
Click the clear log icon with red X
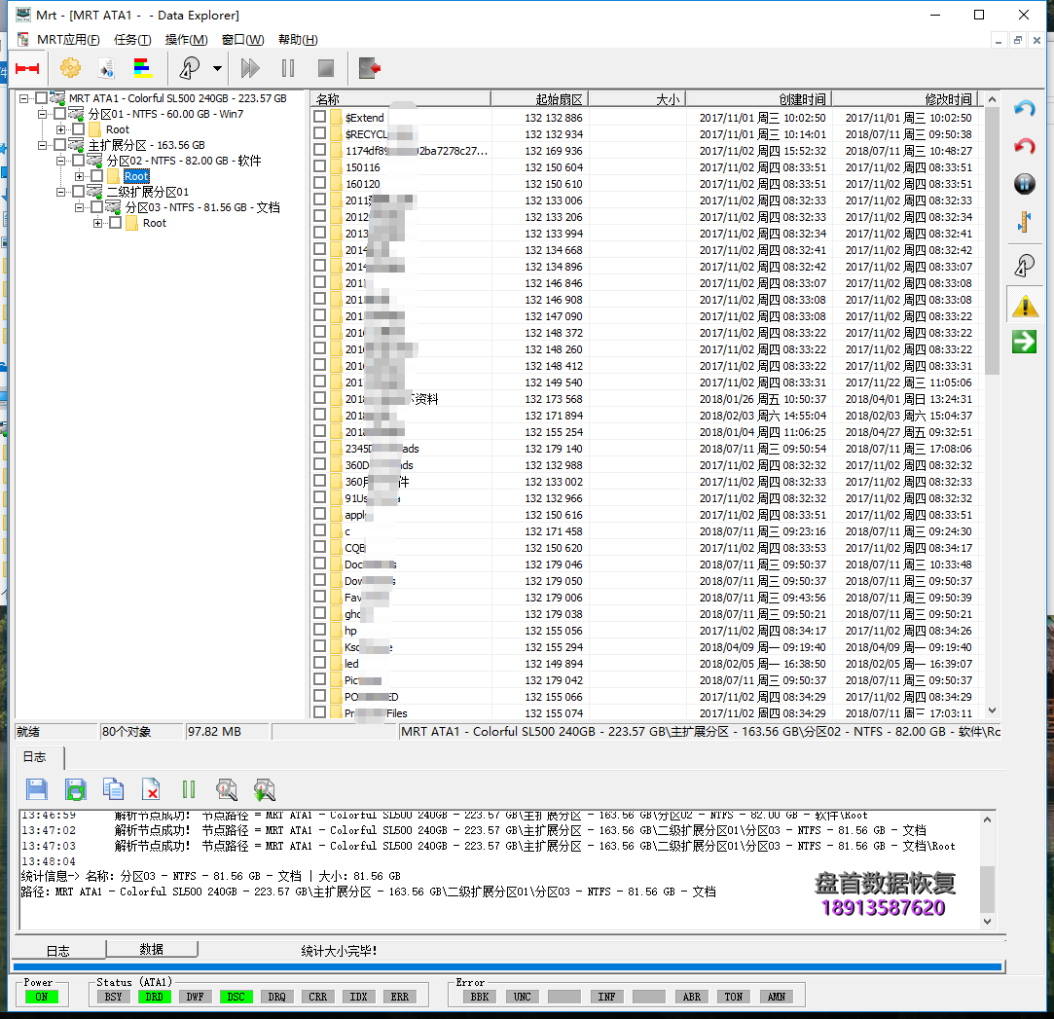tap(151, 789)
